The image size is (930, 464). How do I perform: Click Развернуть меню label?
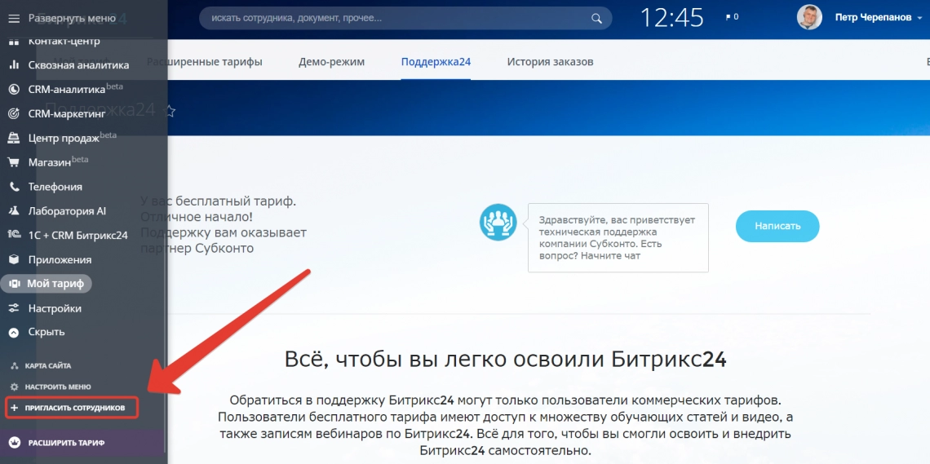(x=72, y=19)
